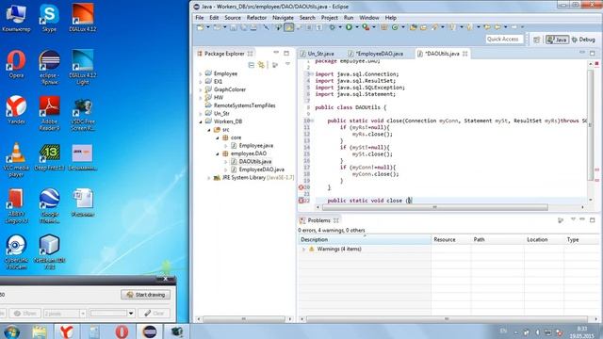Toggle Link with Editor in Package Explorer

coord(261,65)
